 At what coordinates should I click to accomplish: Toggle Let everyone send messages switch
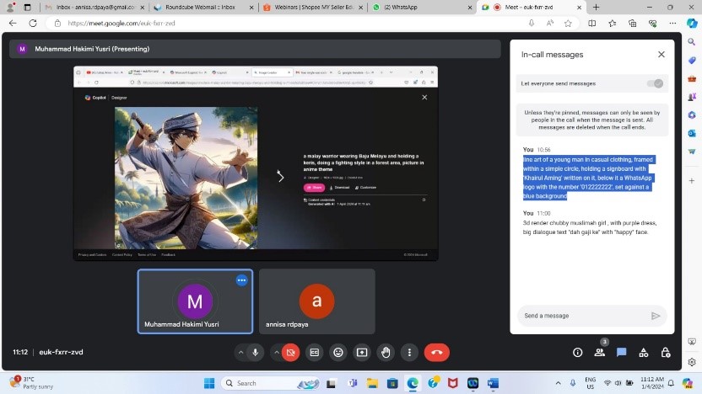pos(655,83)
